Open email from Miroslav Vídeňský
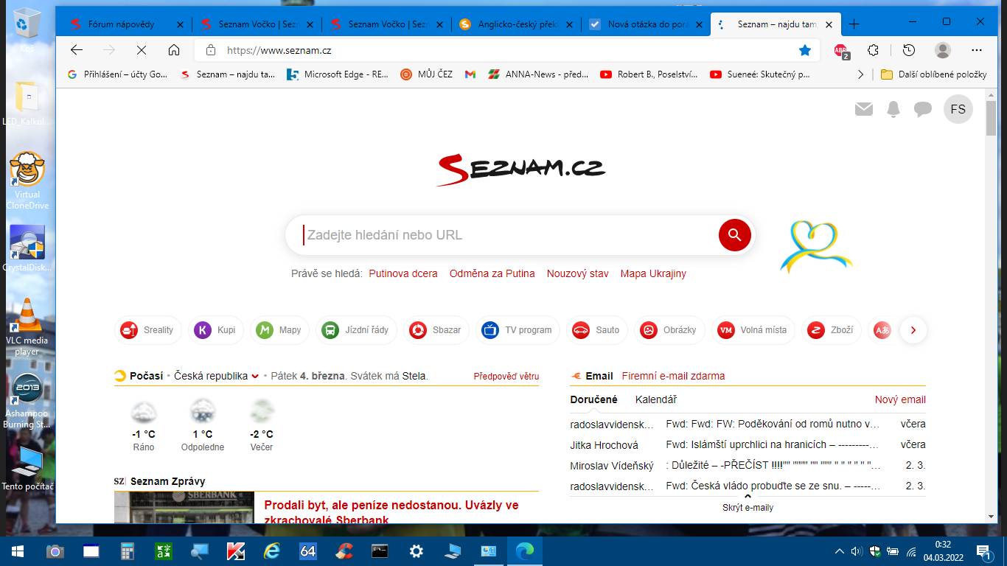The width and height of the screenshot is (1007, 566). (748, 466)
